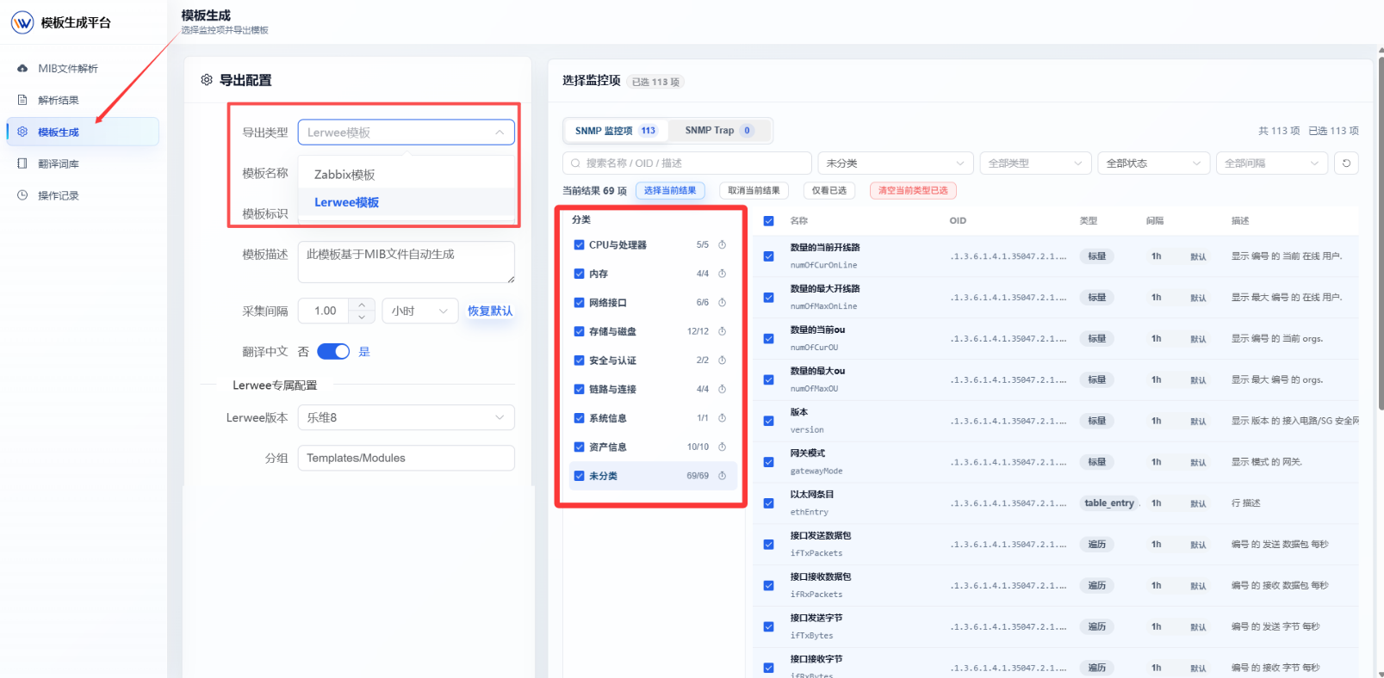Open the 全部类型 filter dropdown
Screen dimensions: 1384x678
point(1035,163)
